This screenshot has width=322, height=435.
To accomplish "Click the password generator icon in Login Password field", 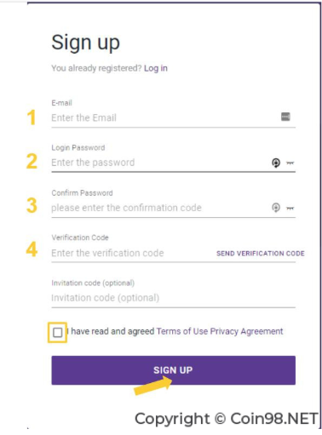I will tap(276, 163).
